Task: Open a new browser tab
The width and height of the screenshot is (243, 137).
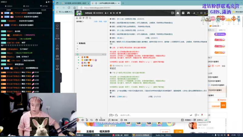Action: [123, 3]
